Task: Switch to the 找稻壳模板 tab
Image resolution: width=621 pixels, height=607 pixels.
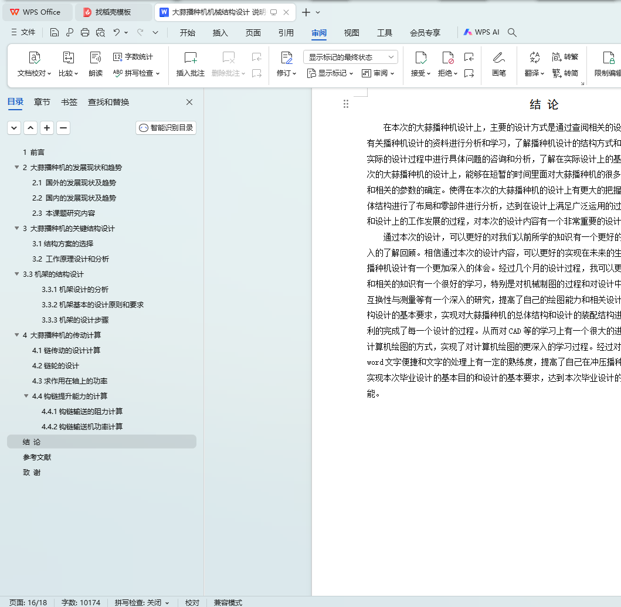Action: [113, 12]
